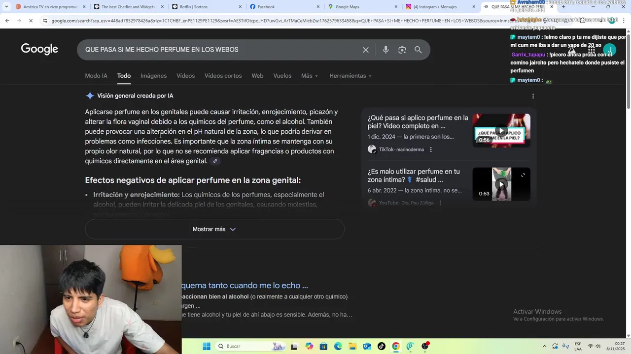Switch to Web results tab
This screenshot has width=631, height=354.
[x=257, y=76]
